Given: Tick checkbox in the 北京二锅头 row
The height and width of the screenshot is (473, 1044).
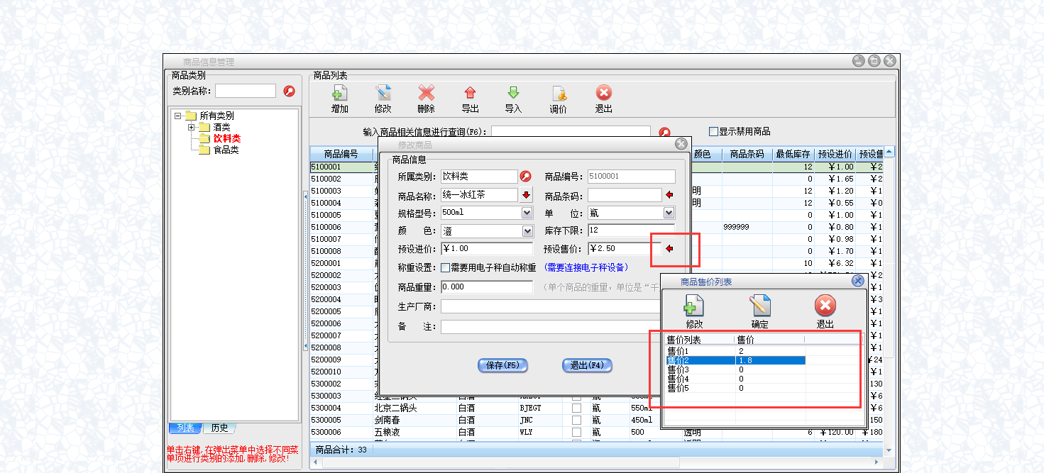Looking at the screenshot, I should [x=576, y=408].
